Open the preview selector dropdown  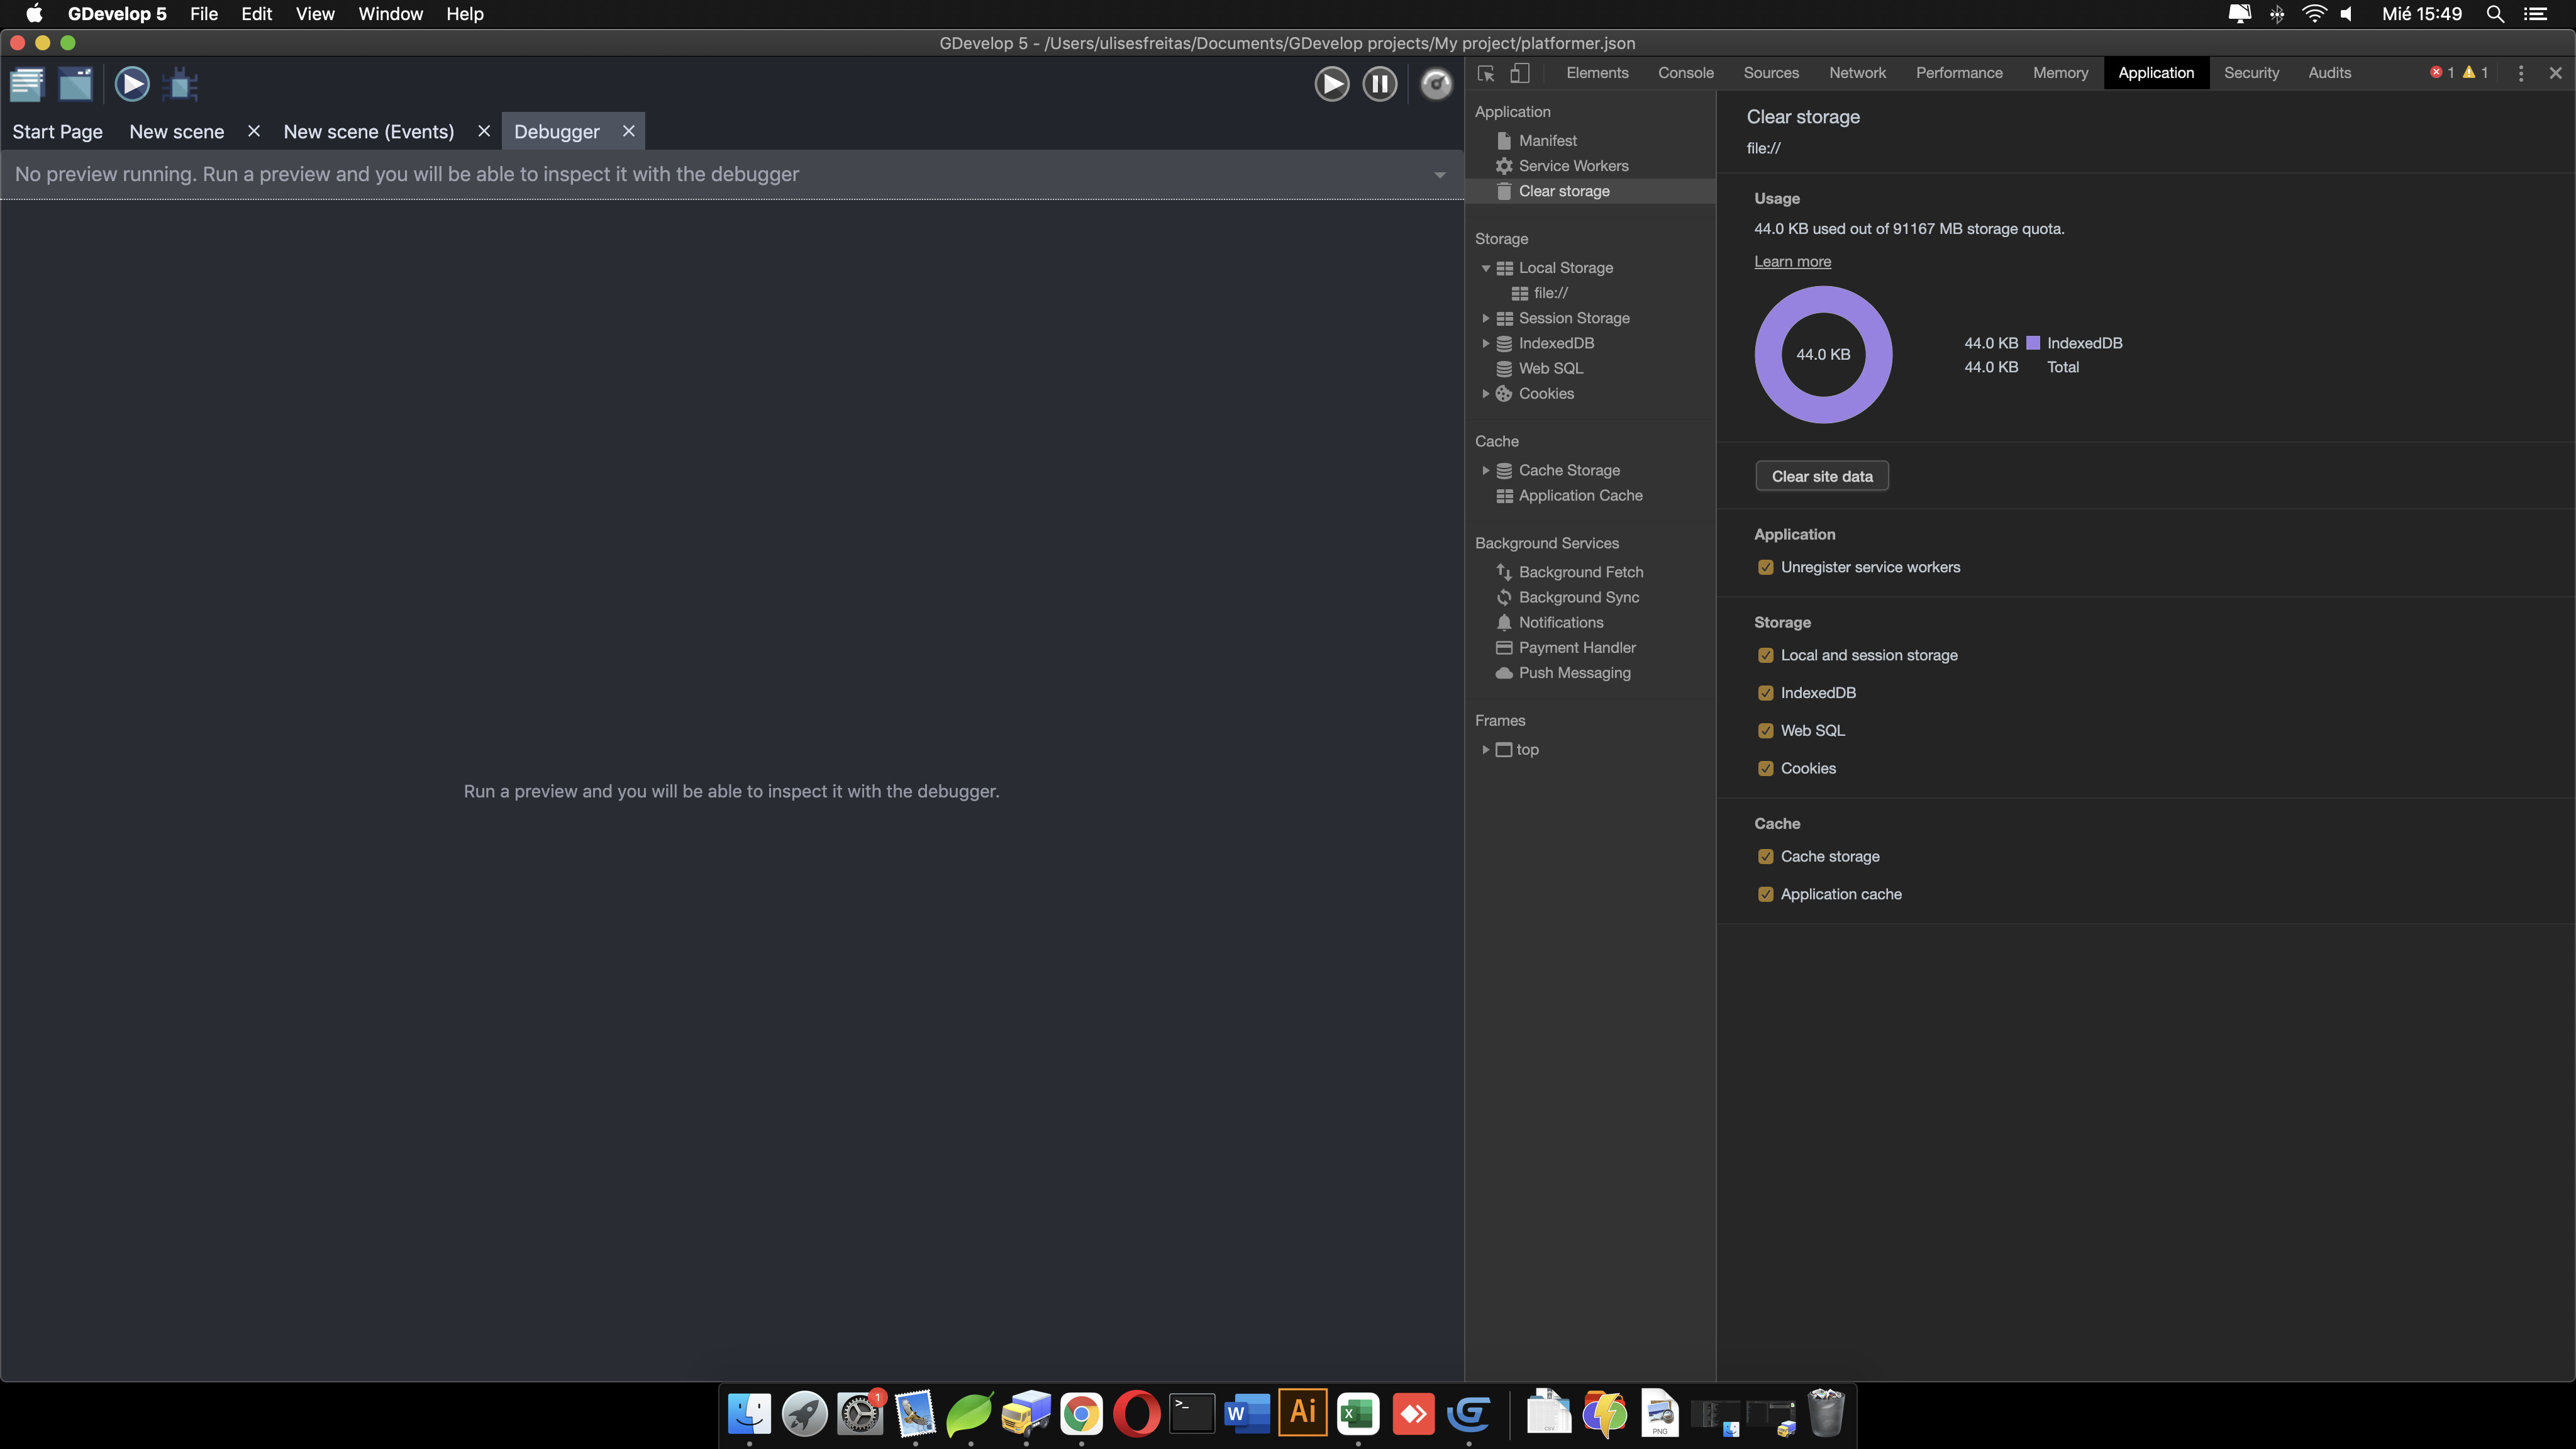point(1440,174)
